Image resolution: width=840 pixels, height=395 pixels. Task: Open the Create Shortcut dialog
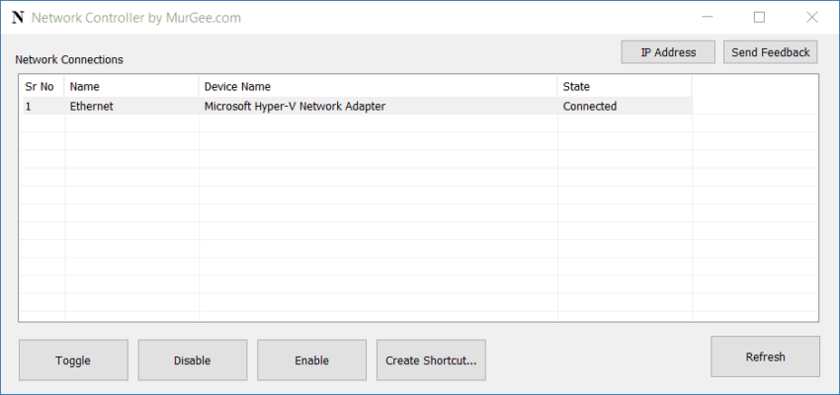tap(431, 360)
